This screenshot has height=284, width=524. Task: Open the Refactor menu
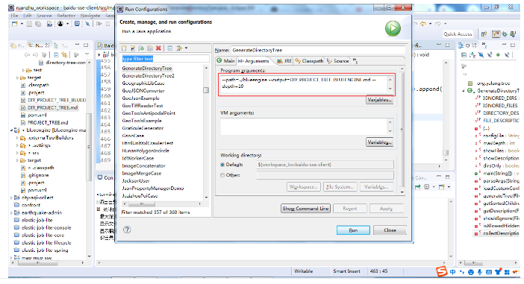point(66,16)
